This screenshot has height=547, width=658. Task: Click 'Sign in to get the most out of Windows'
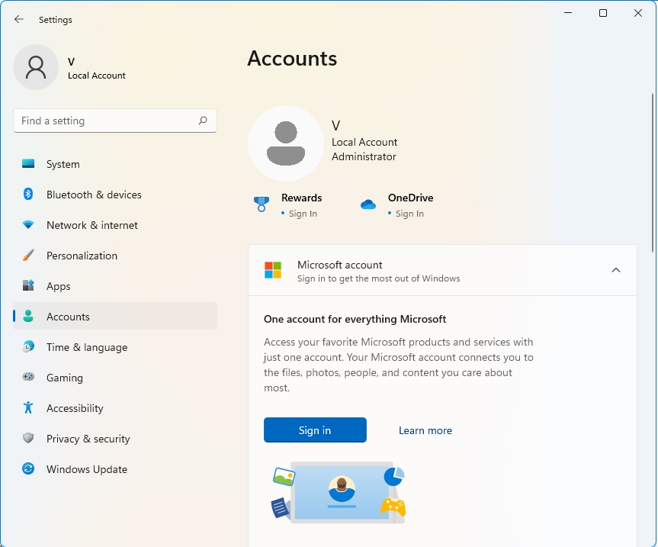click(378, 278)
